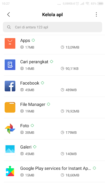The height and width of the screenshot is (186, 105).
Task: Tap the Foto pinwheel icon
Action: coord(10,128)
